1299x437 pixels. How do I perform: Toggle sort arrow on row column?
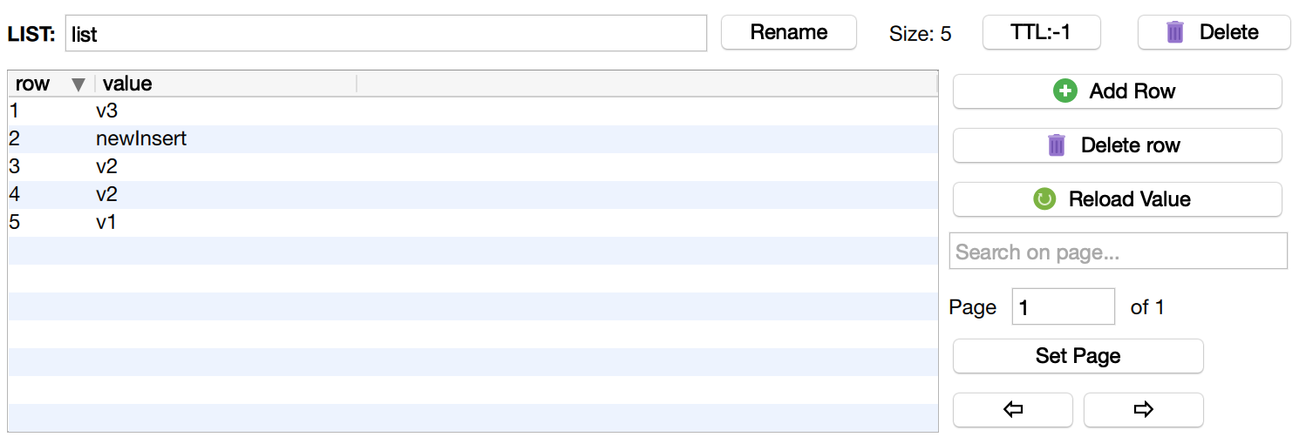coord(78,84)
